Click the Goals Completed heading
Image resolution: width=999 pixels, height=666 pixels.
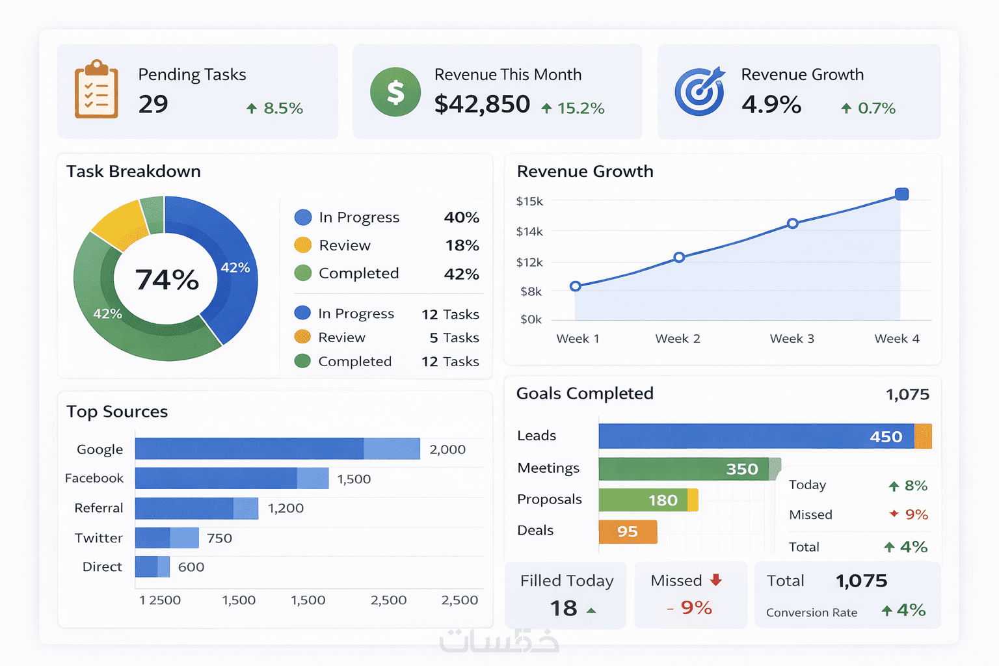pos(585,393)
